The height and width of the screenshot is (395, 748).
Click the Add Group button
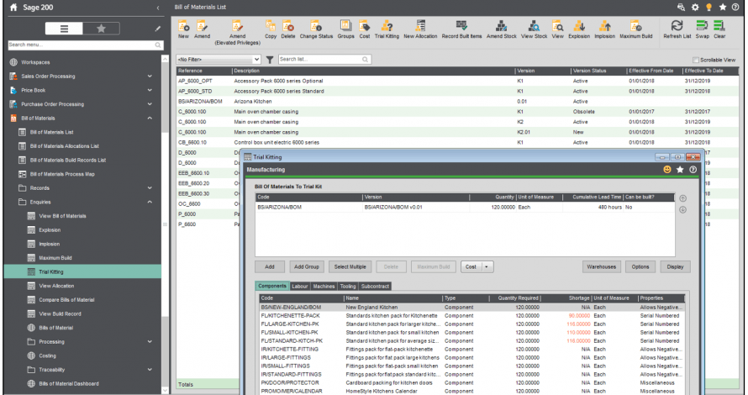click(307, 267)
